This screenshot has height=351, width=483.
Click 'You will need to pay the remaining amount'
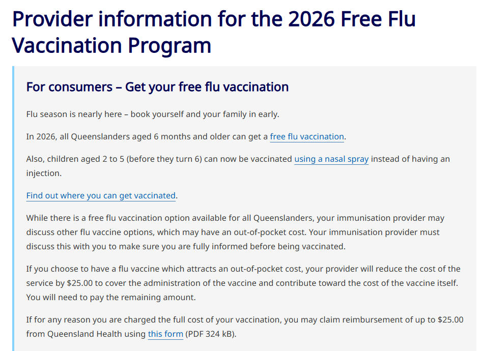pos(110,297)
